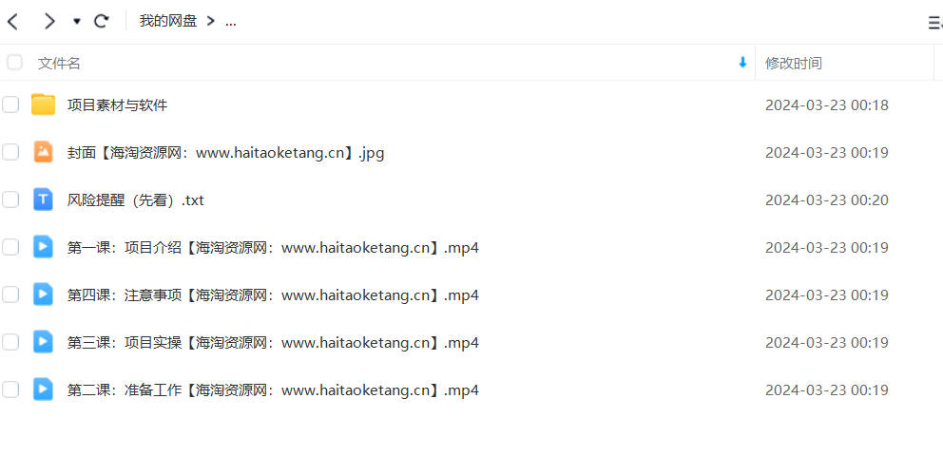Select checkbox for the 封面 jpg file
Image resolution: width=943 pixels, height=475 pixels.
pos(10,152)
